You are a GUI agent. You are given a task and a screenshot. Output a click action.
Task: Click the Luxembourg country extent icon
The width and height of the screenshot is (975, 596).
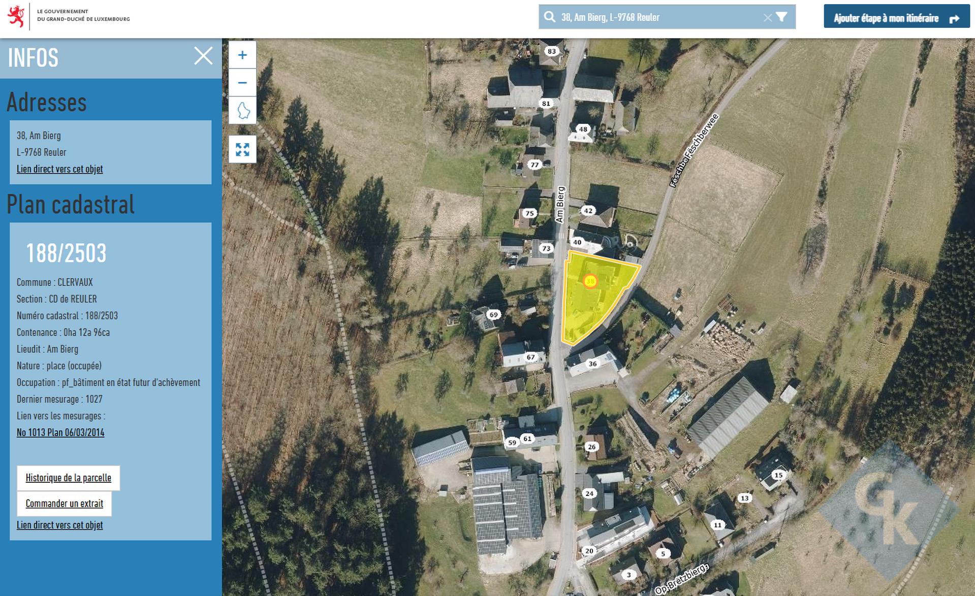[242, 110]
